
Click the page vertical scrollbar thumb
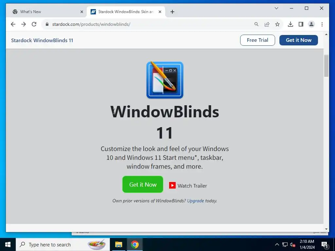[x=326, y=66]
